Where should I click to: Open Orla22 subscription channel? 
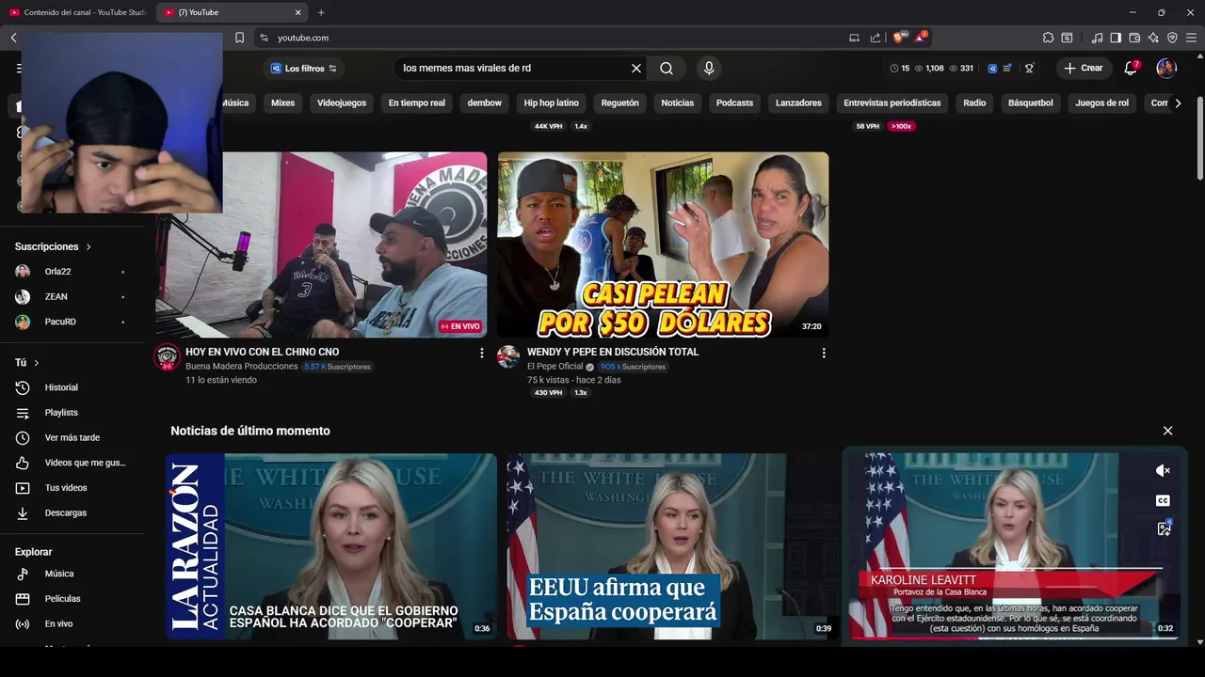(x=72, y=272)
